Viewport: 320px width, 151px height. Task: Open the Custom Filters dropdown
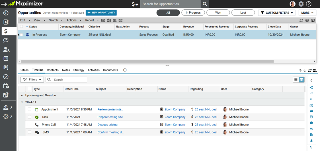coord(277,12)
